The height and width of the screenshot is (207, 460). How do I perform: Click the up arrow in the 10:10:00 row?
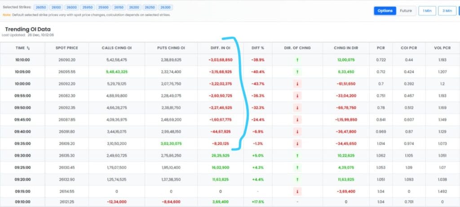click(297, 60)
